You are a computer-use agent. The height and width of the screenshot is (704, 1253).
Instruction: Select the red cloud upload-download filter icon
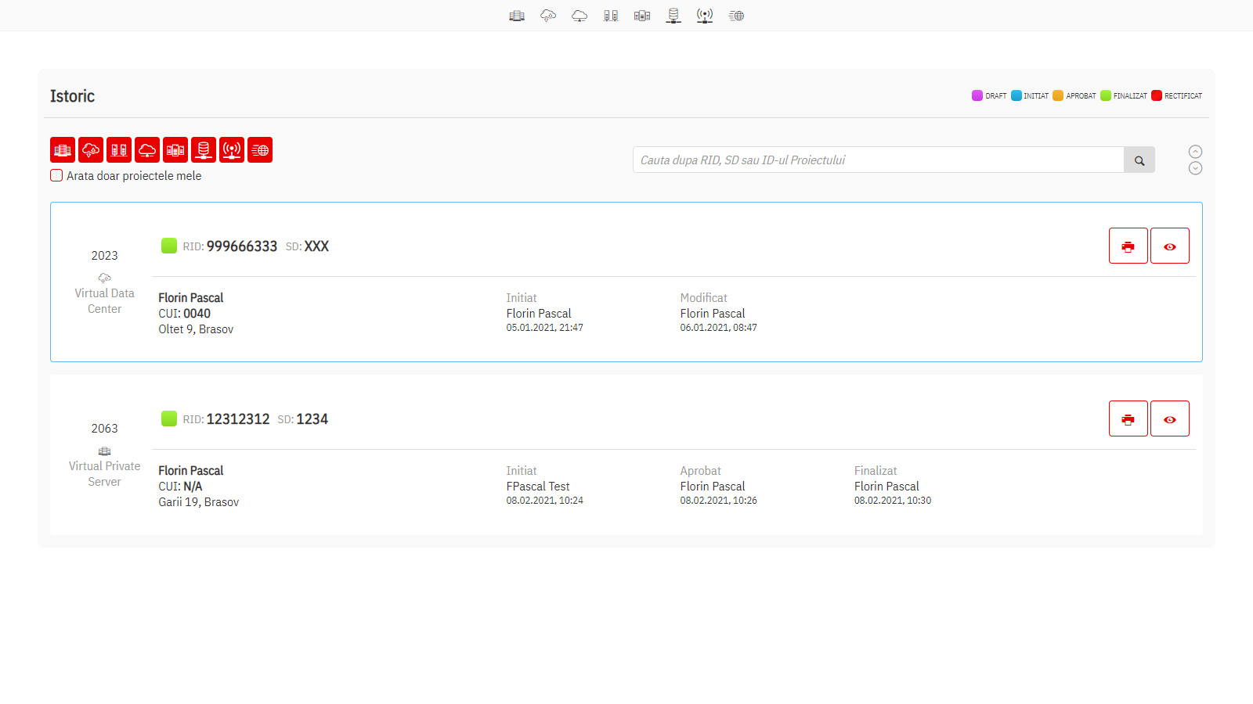[91, 149]
